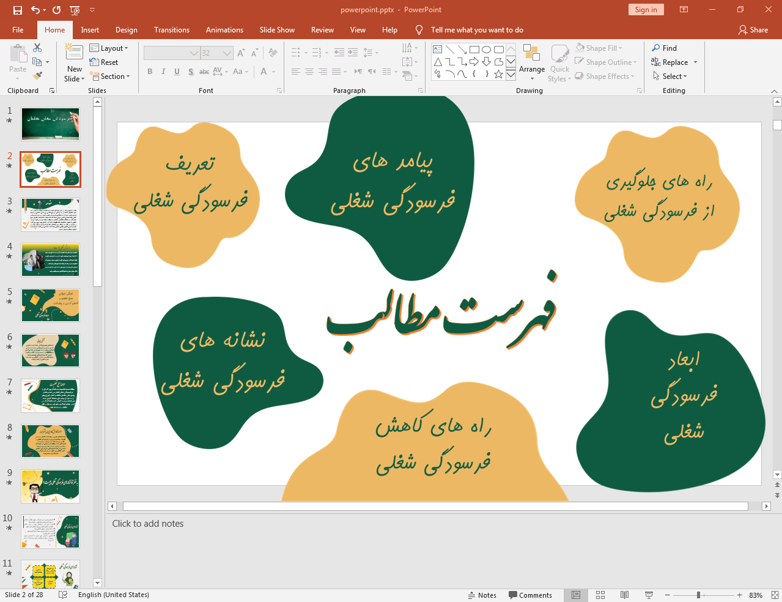
Task: Open the Layout dropdown
Action: (x=111, y=48)
